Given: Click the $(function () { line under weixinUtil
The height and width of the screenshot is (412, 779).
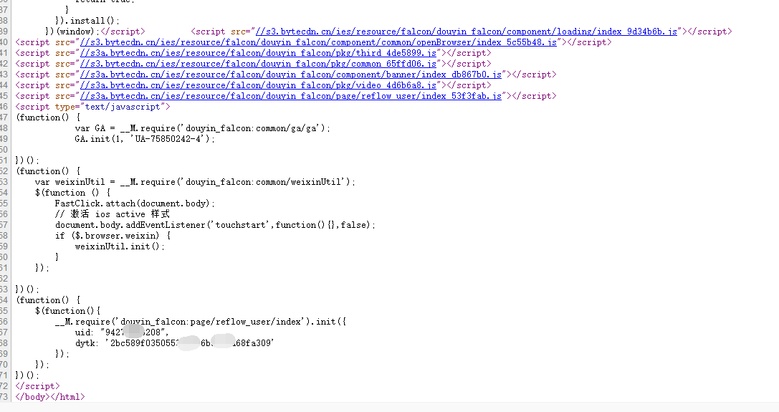Looking at the screenshot, I should point(72,193).
